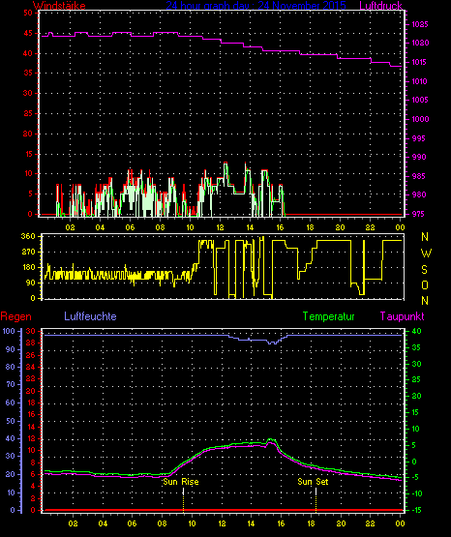Select the 1010 pressure axis value

419,81
